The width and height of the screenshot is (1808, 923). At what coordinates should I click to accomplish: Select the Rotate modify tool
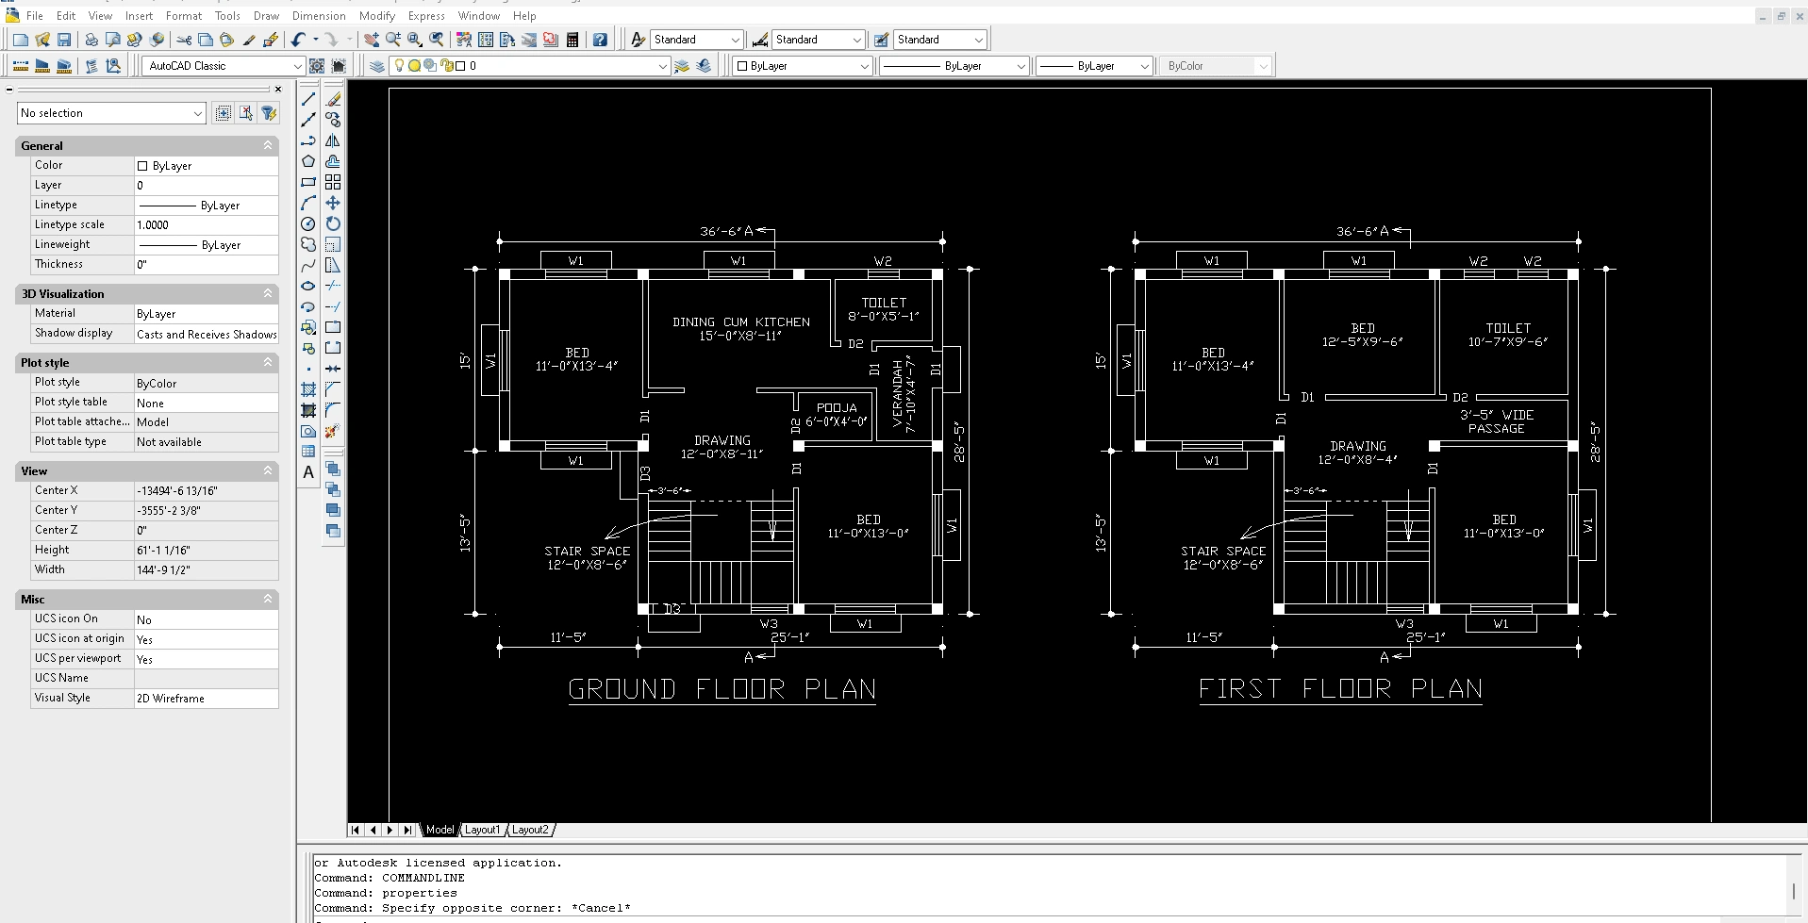[x=333, y=223]
